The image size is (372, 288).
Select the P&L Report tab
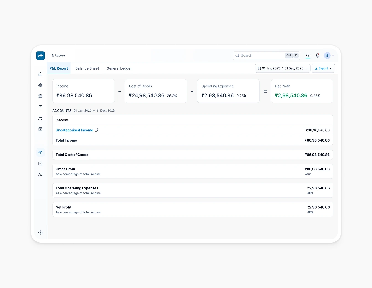pyautogui.click(x=59, y=68)
